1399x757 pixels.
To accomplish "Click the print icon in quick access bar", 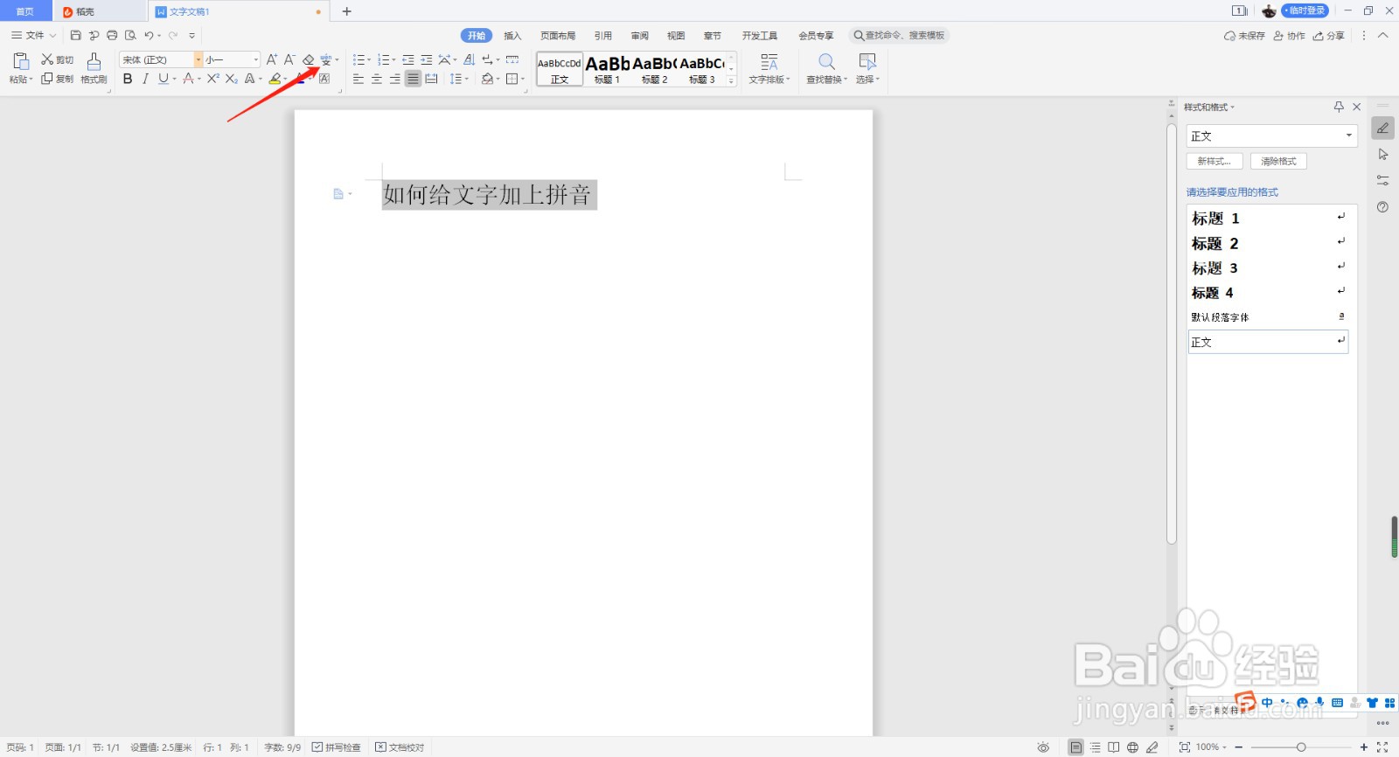I will [112, 35].
